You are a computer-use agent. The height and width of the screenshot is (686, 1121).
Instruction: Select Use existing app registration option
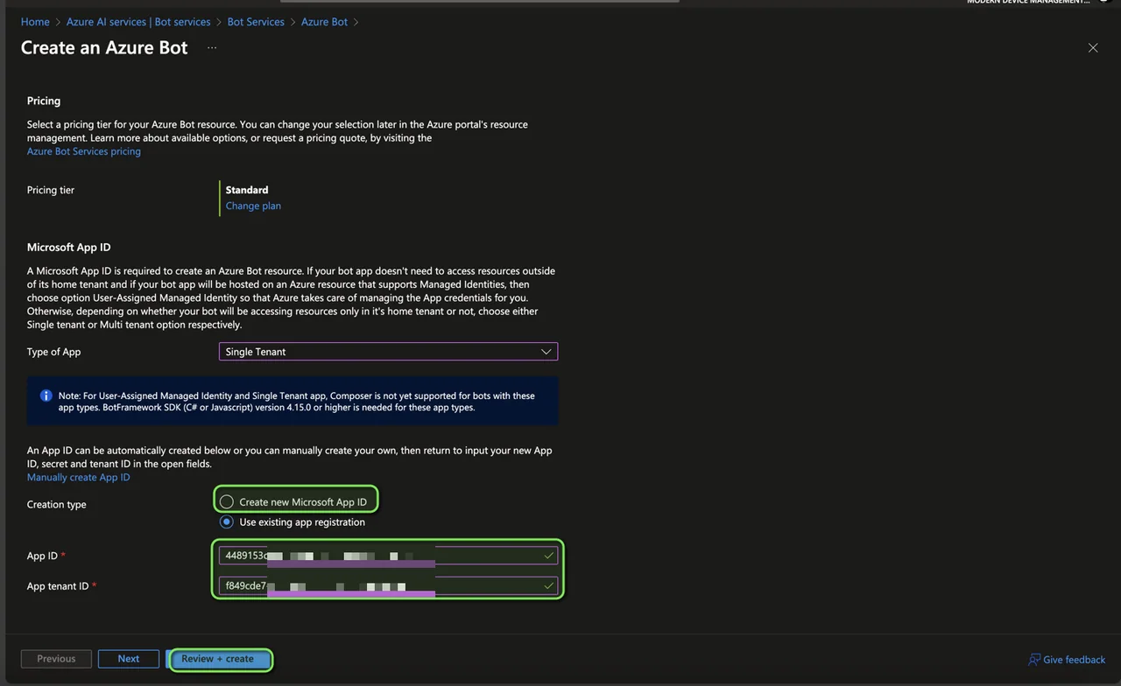[x=227, y=522]
